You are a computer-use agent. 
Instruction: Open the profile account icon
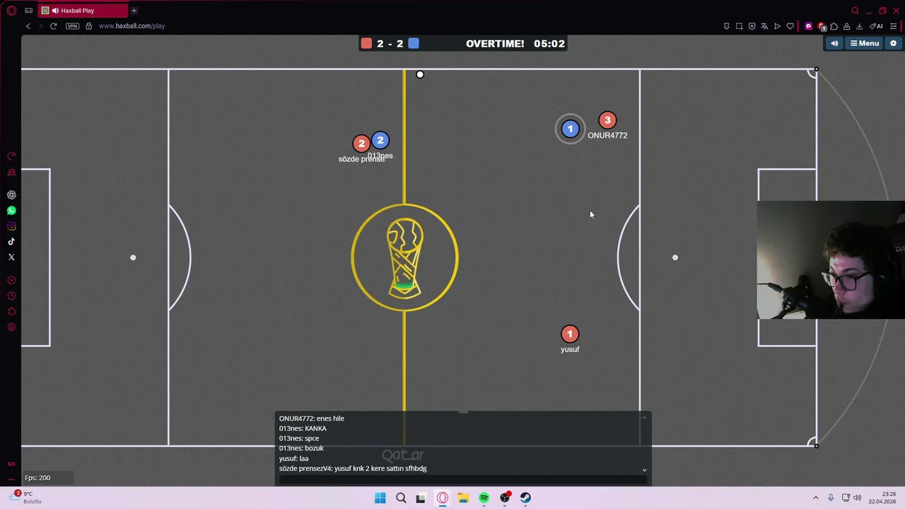[x=846, y=26]
